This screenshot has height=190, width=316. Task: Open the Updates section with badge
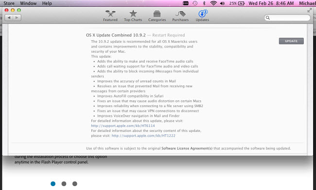coord(202,16)
